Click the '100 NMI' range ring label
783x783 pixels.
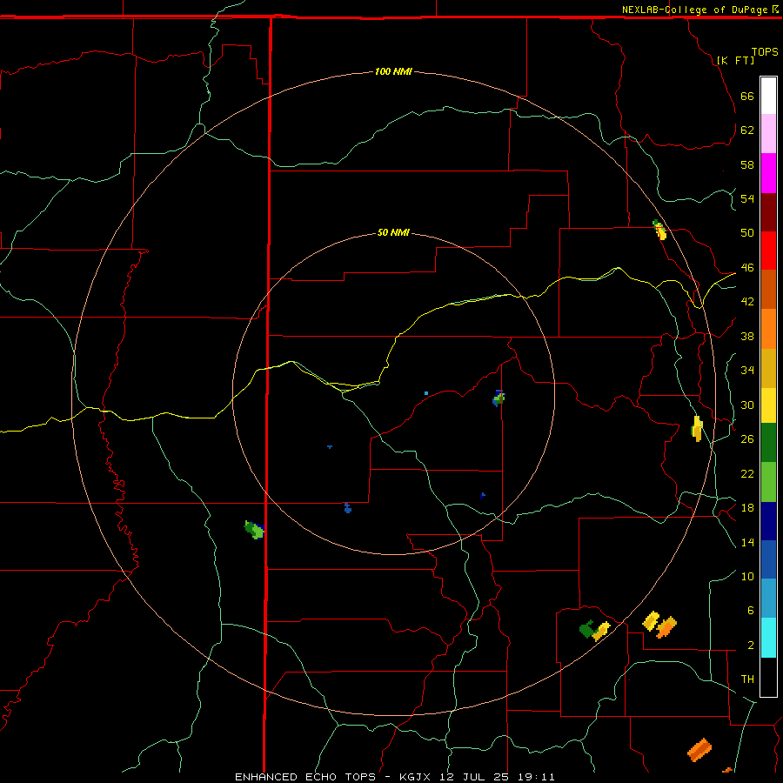click(393, 71)
